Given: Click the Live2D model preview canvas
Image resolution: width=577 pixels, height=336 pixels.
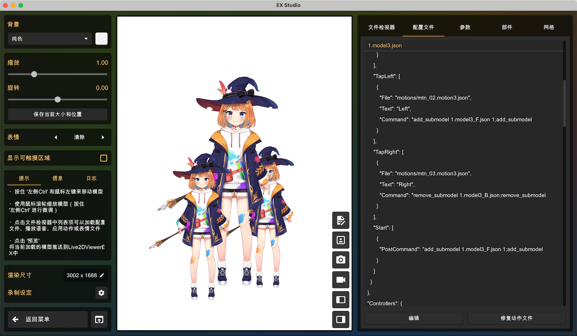Looking at the screenshot, I should tap(234, 173).
